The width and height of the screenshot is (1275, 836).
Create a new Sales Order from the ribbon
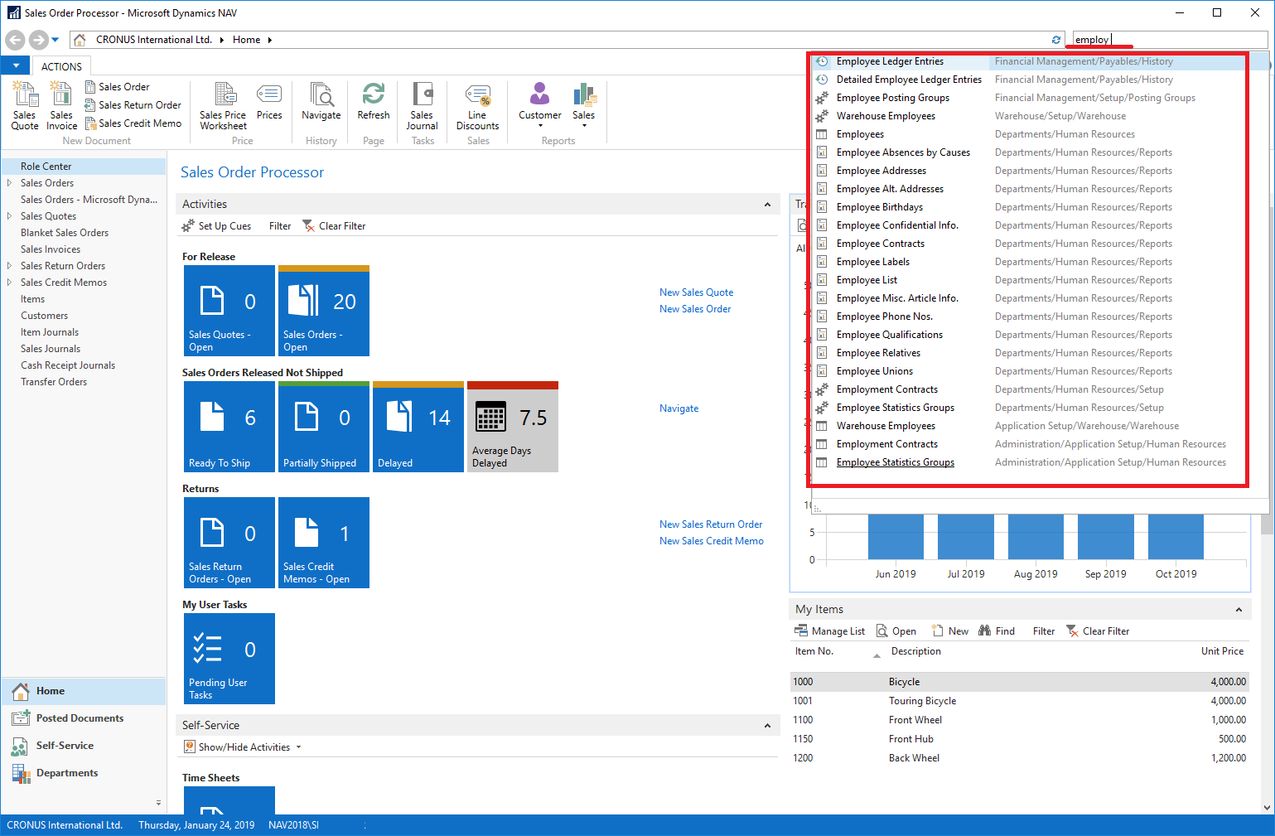[117, 87]
